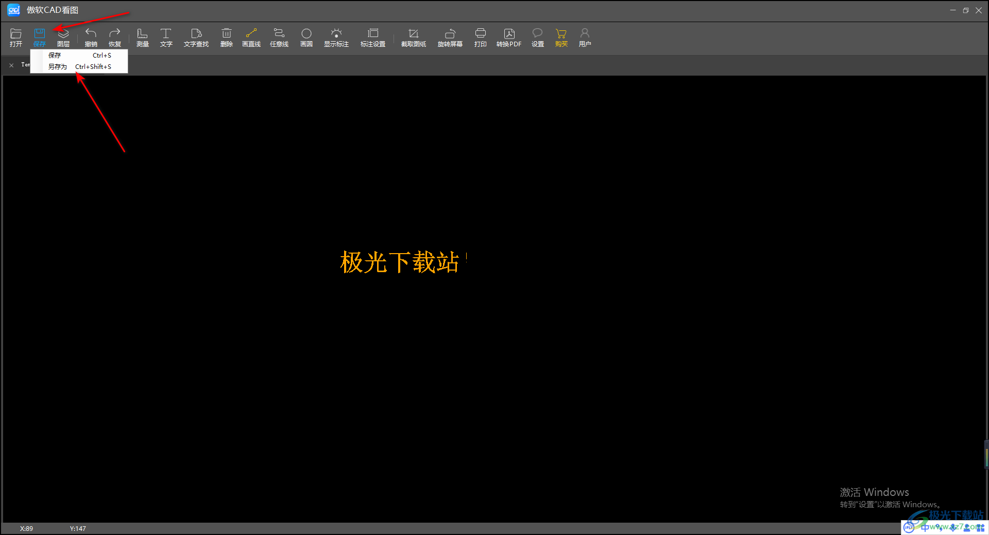Image resolution: width=989 pixels, height=535 pixels.
Task: Select the 画直线 (Draw Line) tool
Action: point(251,37)
